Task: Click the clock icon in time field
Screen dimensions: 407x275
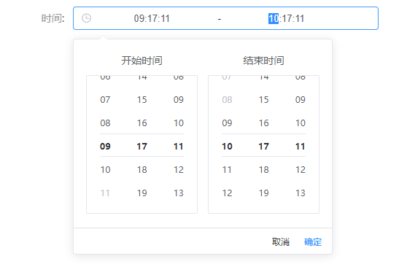Action: click(87, 18)
